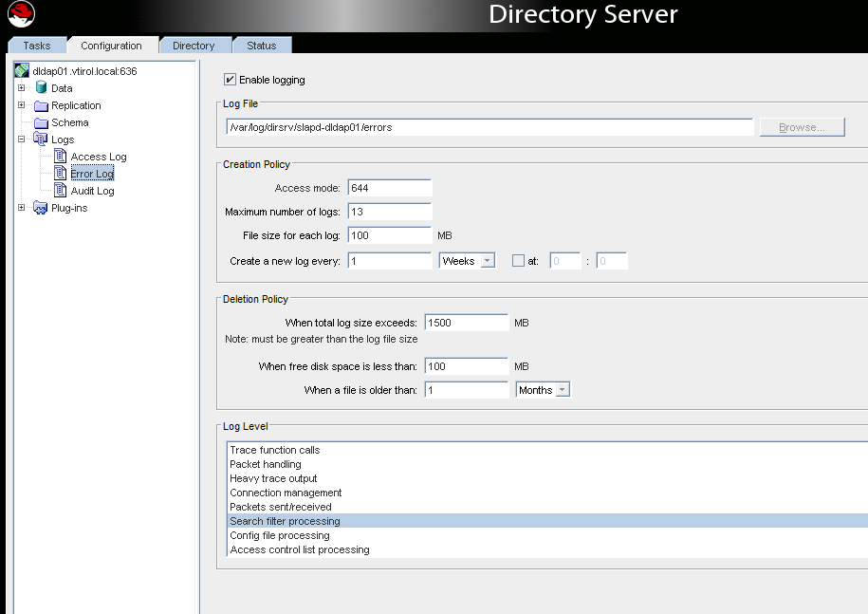
Task: Click the Log File path field
Action: pyautogui.click(x=489, y=127)
